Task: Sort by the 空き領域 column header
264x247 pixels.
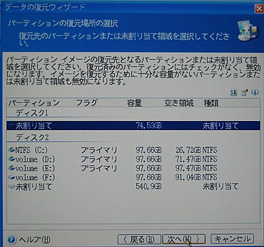Action: (x=179, y=103)
